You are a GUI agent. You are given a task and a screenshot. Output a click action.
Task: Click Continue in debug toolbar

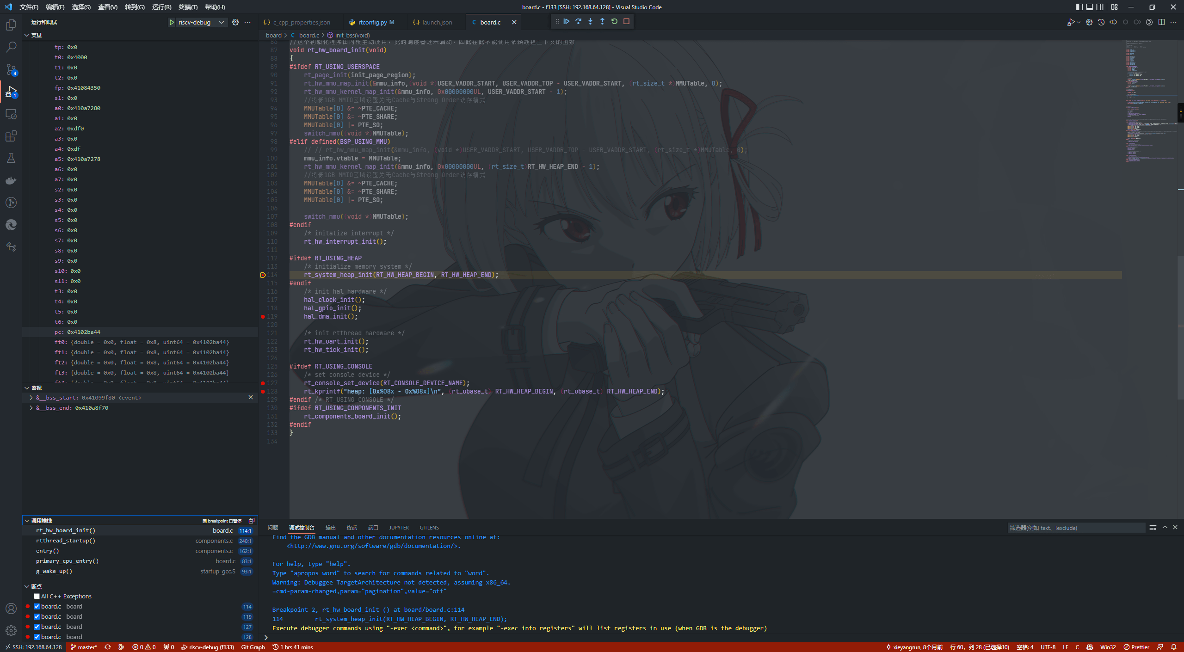(x=566, y=21)
